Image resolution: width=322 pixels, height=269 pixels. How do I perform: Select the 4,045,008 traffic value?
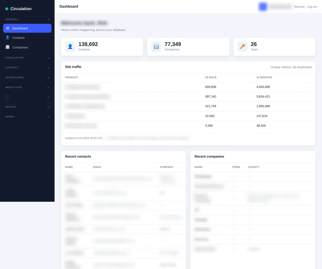[263, 87]
